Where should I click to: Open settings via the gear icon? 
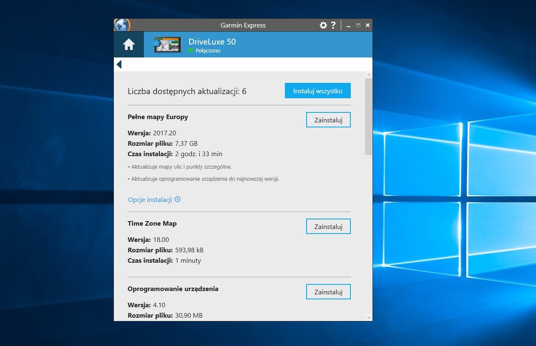point(323,25)
